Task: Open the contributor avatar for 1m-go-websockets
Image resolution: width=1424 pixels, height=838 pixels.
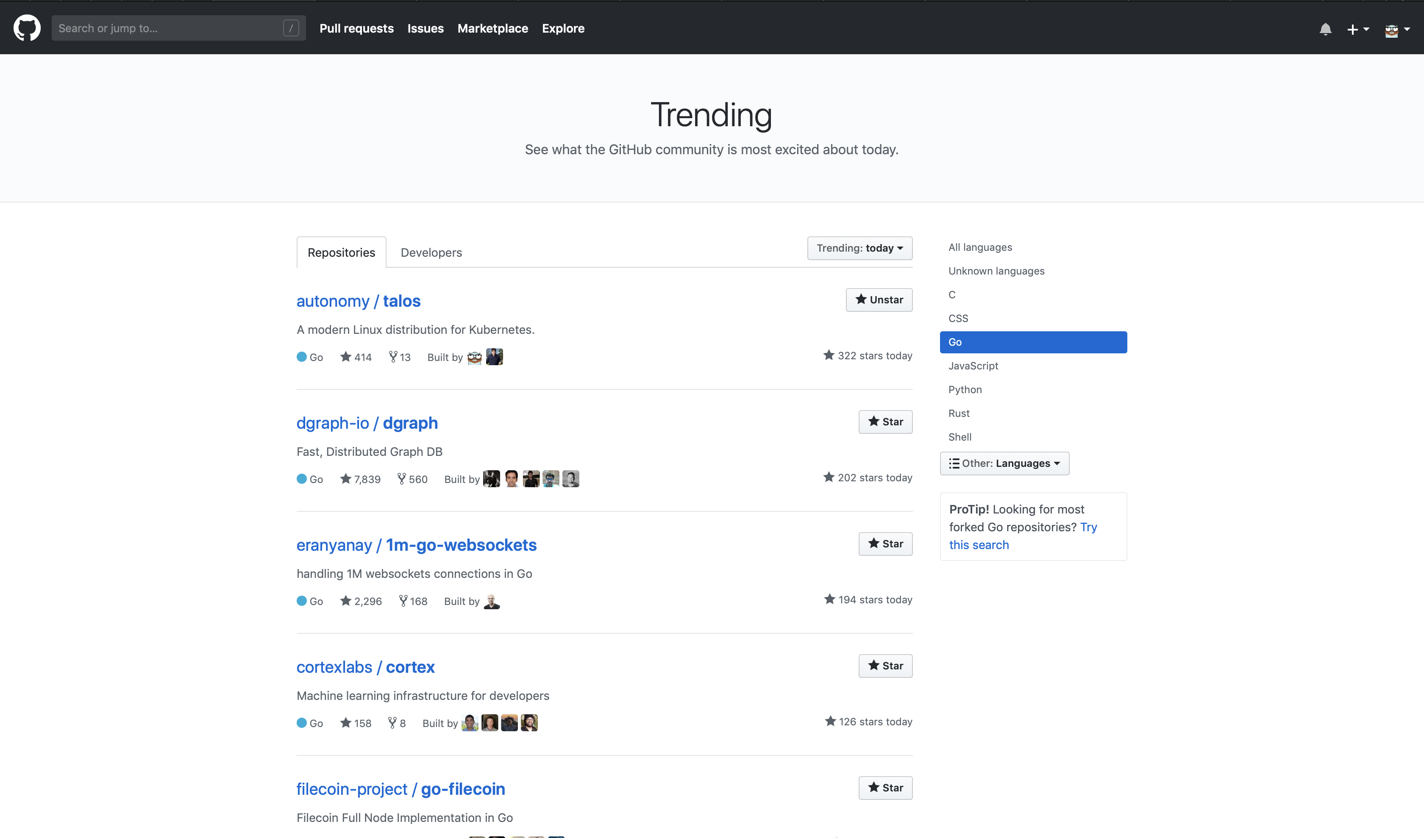Action: coord(492,601)
